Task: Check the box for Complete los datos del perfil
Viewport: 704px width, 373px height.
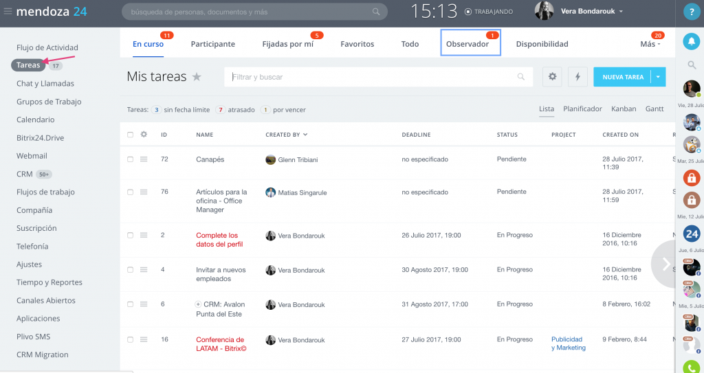Action: 130,235
